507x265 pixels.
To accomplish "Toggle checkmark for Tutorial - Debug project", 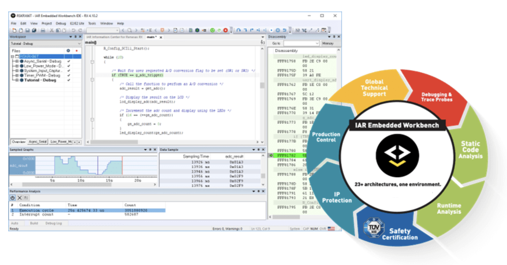I will 69,80.
